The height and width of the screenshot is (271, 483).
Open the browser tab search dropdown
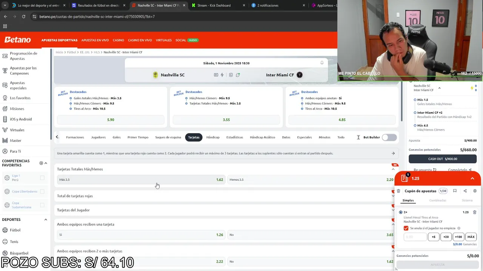[x=5, y=5]
